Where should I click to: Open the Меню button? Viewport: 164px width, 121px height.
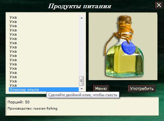tap(101, 89)
